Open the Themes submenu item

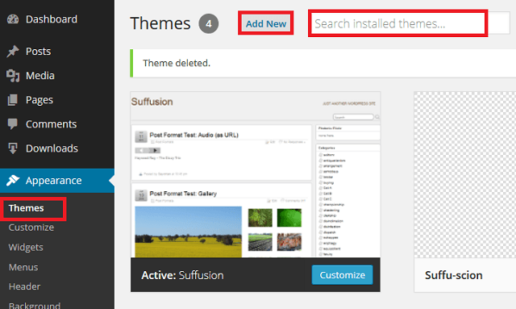tap(27, 208)
